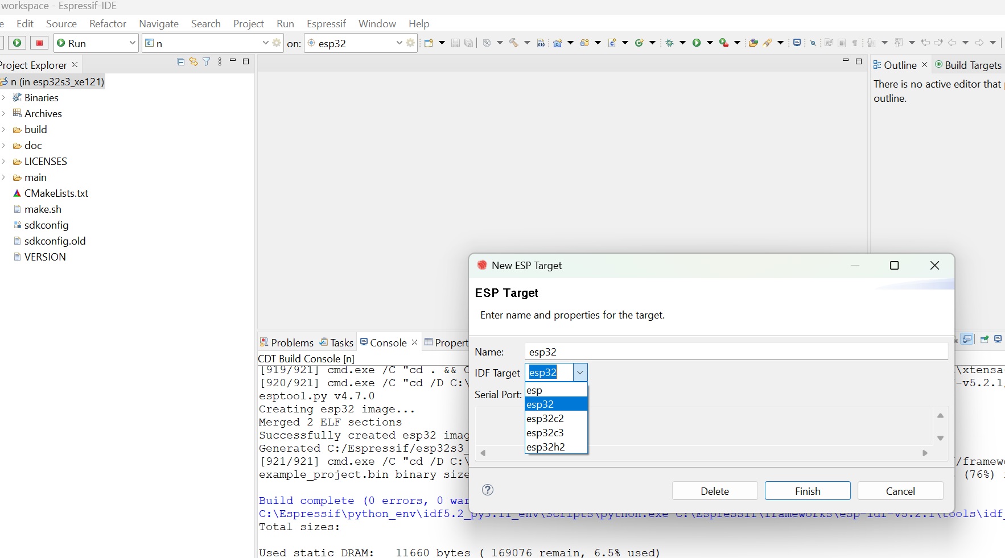Click the binary 010 icon in toolbar
1005x558 pixels.
(541, 43)
